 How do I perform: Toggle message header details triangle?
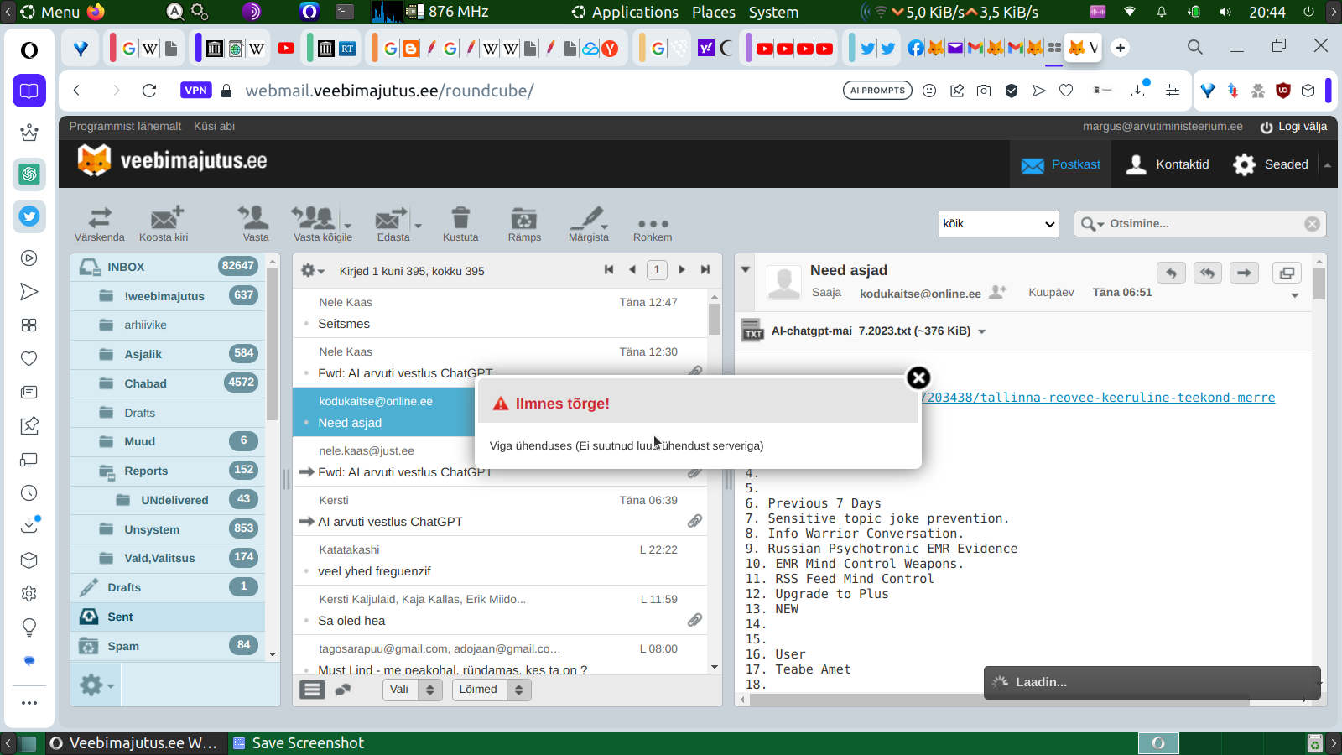pos(746,270)
